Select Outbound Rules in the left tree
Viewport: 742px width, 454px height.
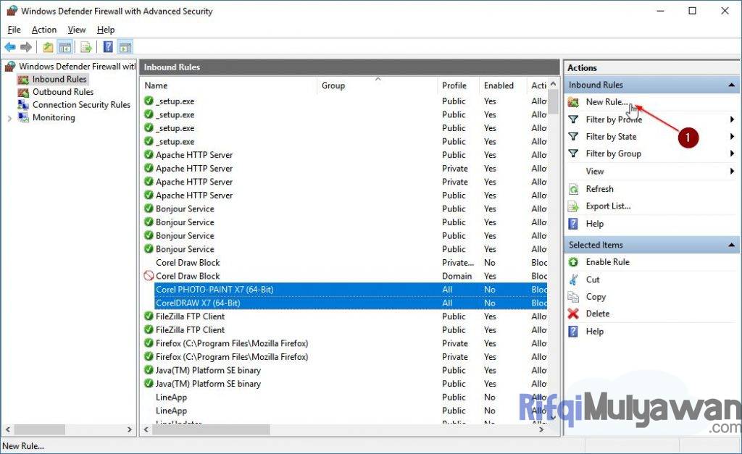tap(62, 92)
